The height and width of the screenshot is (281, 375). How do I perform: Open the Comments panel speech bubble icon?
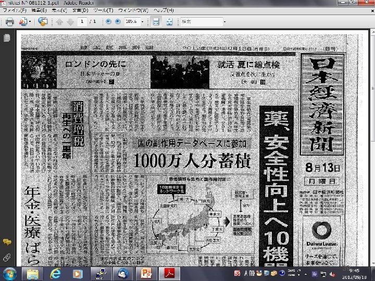click(7, 242)
